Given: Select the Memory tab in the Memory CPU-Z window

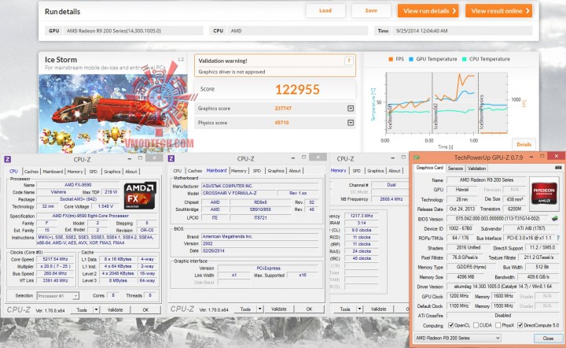Looking at the screenshot, I should point(338,170).
